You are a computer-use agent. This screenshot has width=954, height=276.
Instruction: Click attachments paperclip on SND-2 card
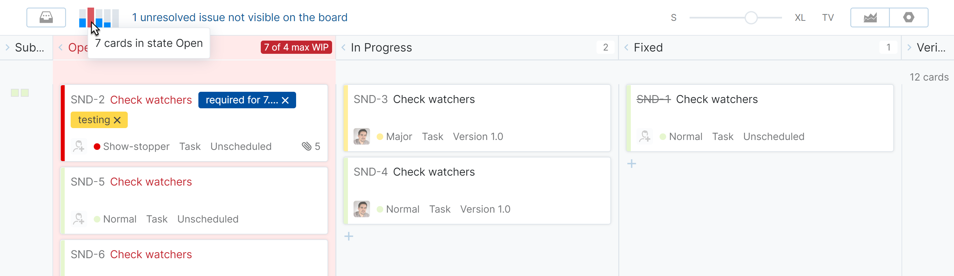(x=307, y=146)
